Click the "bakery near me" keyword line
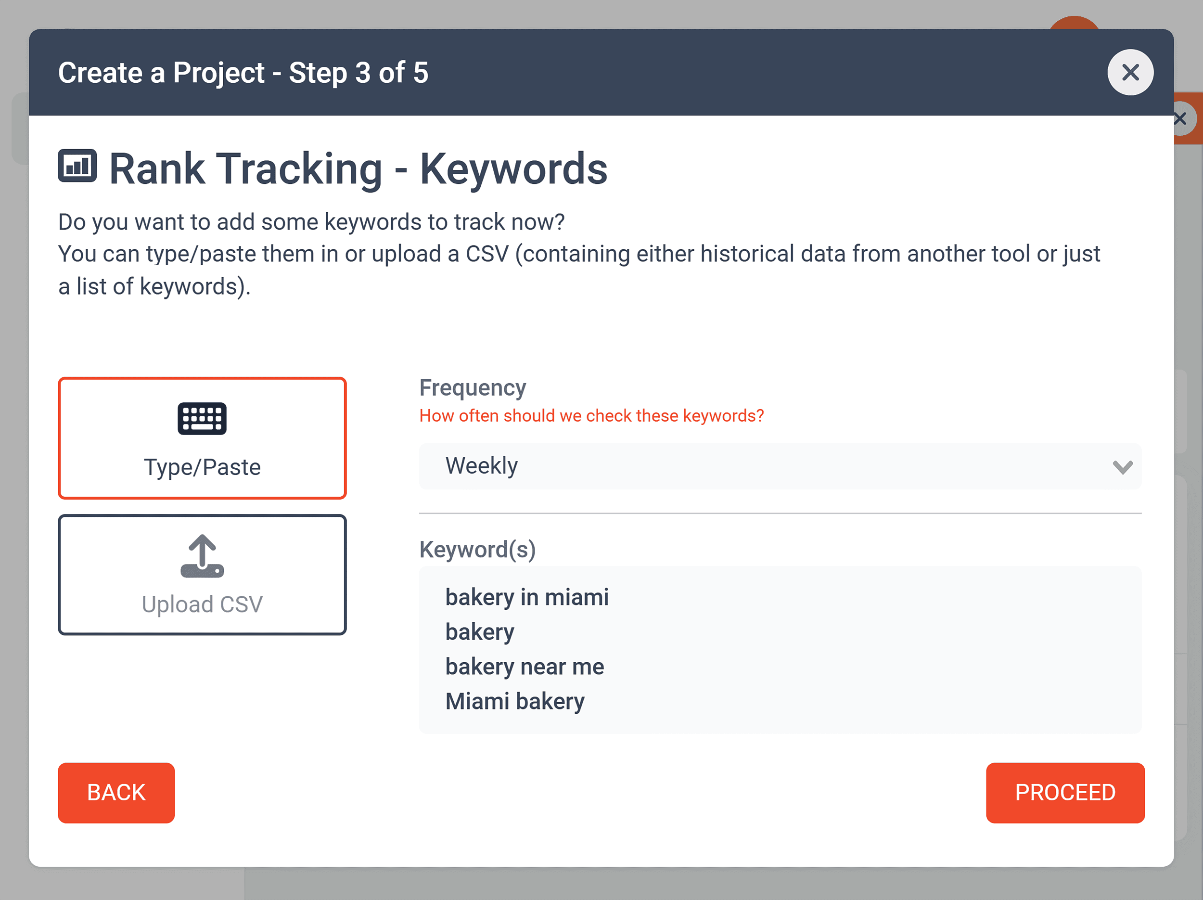Screen dimensions: 1203x900 point(525,667)
